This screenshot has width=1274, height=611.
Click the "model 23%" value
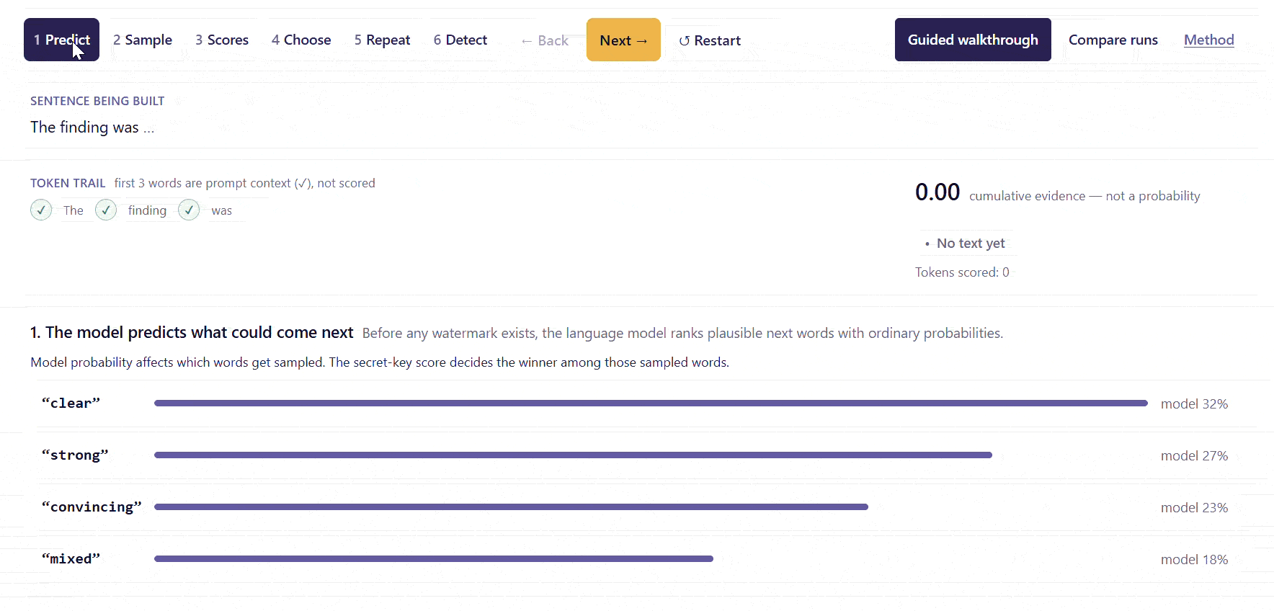click(1194, 508)
